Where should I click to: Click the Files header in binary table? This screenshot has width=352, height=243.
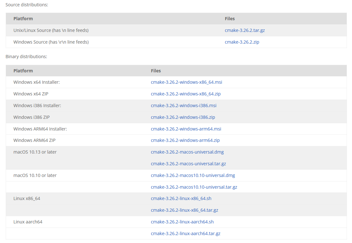[x=156, y=71]
